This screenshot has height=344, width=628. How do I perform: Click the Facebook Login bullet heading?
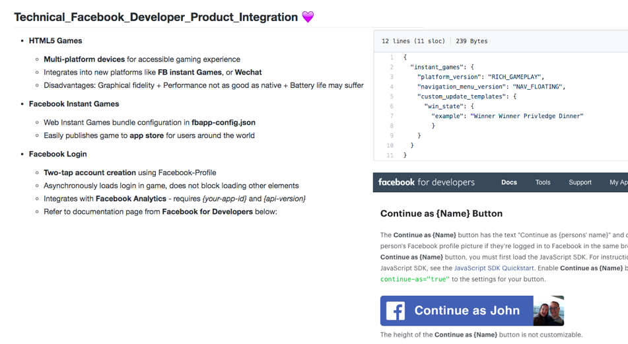(x=57, y=155)
